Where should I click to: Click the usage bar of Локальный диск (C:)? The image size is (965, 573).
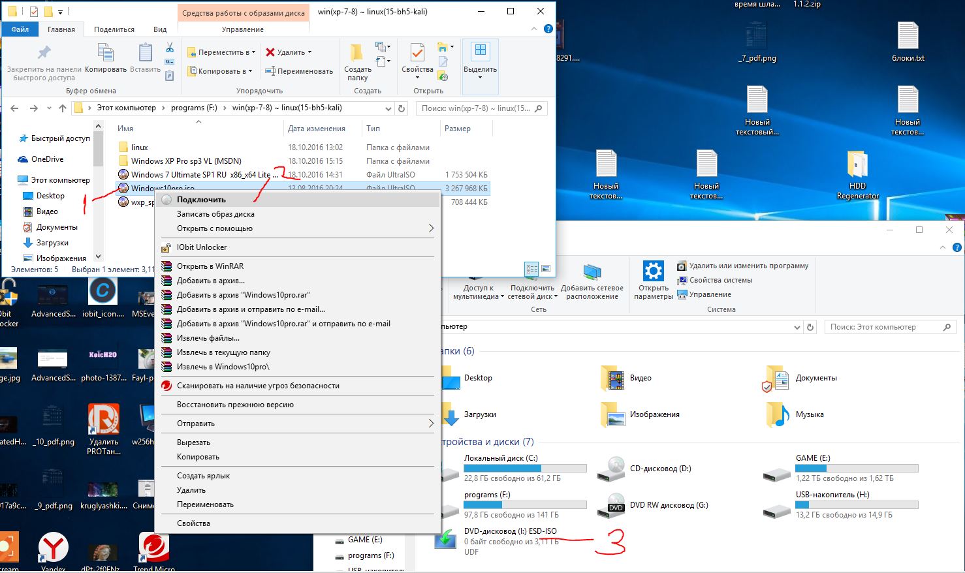pyautogui.click(x=524, y=467)
